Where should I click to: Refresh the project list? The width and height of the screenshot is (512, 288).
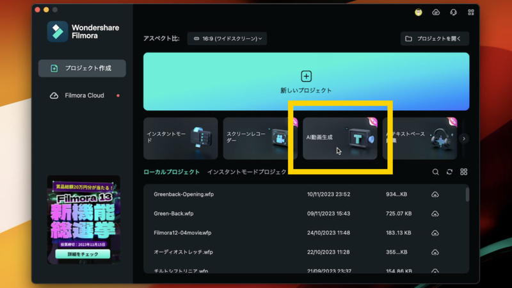pyautogui.click(x=450, y=172)
